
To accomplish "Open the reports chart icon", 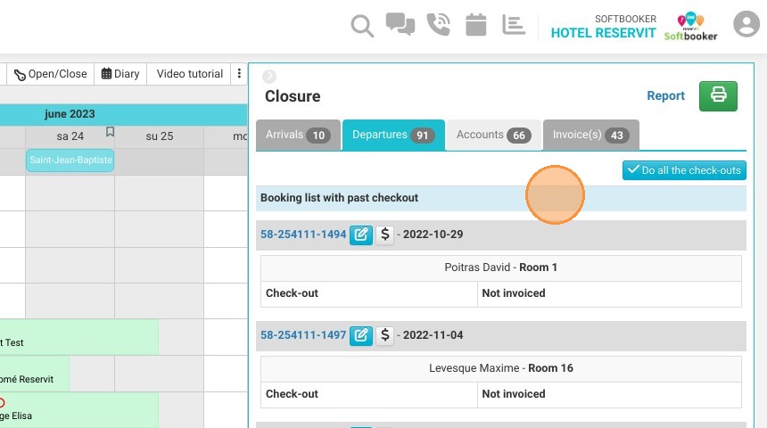I will coord(514,24).
